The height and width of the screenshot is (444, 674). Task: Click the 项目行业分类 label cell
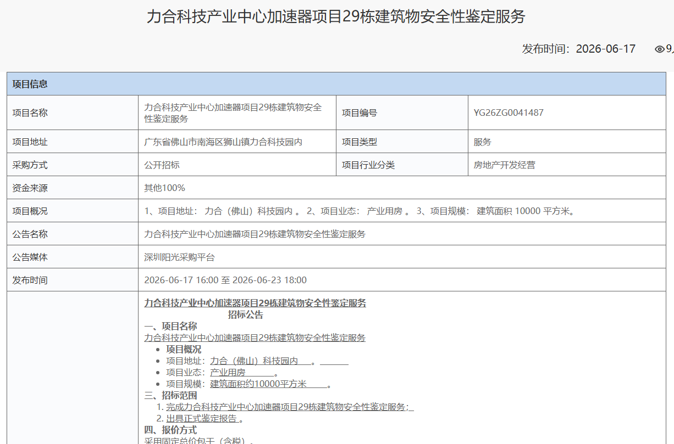[402, 165]
